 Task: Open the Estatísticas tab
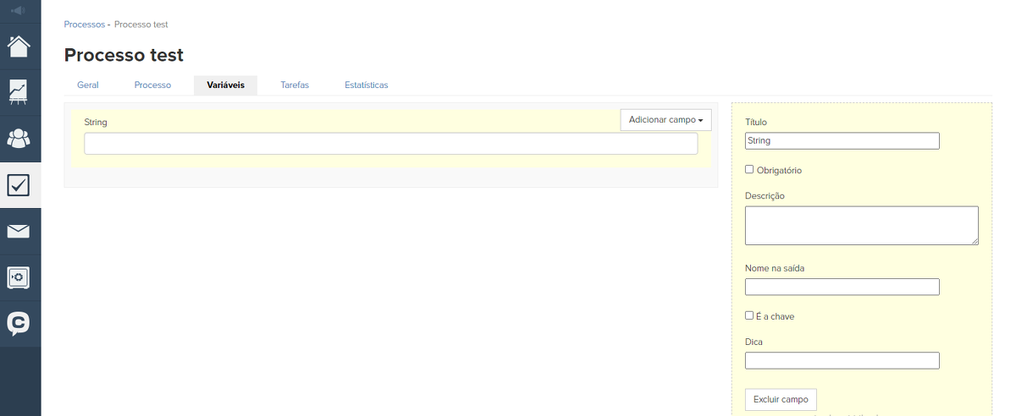366,85
